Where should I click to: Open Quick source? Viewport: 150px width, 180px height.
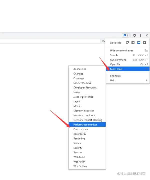pos(87,129)
